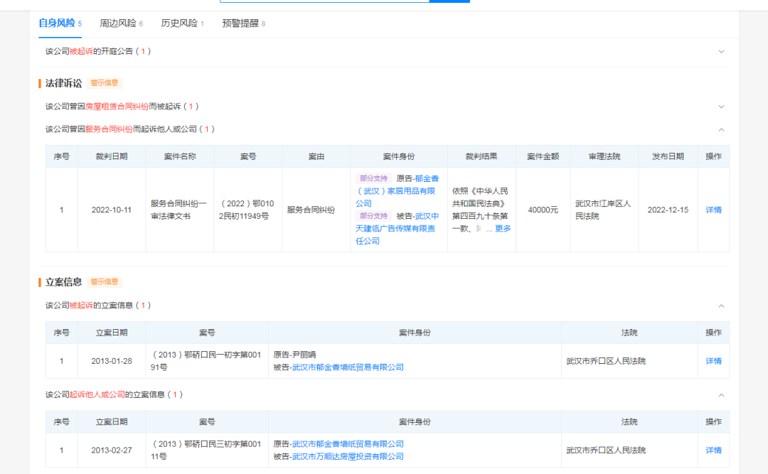The image size is (768, 474).
Task: Click 警示信息 badge next to 法律诉讼
Action: [x=105, y=83]
